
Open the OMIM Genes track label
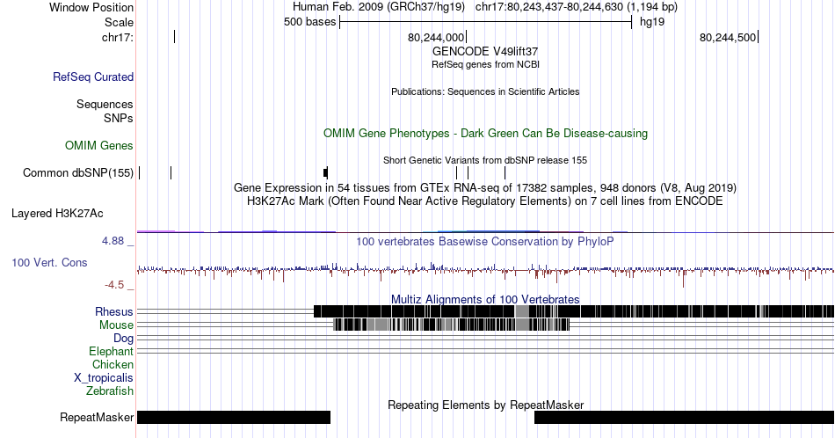pos(99,145)
